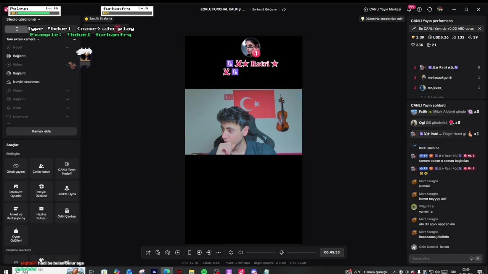The width and height of the screenshot is (488, 274).
Task: Open the TikTok app in taskbar
Action: coord(241,272)
